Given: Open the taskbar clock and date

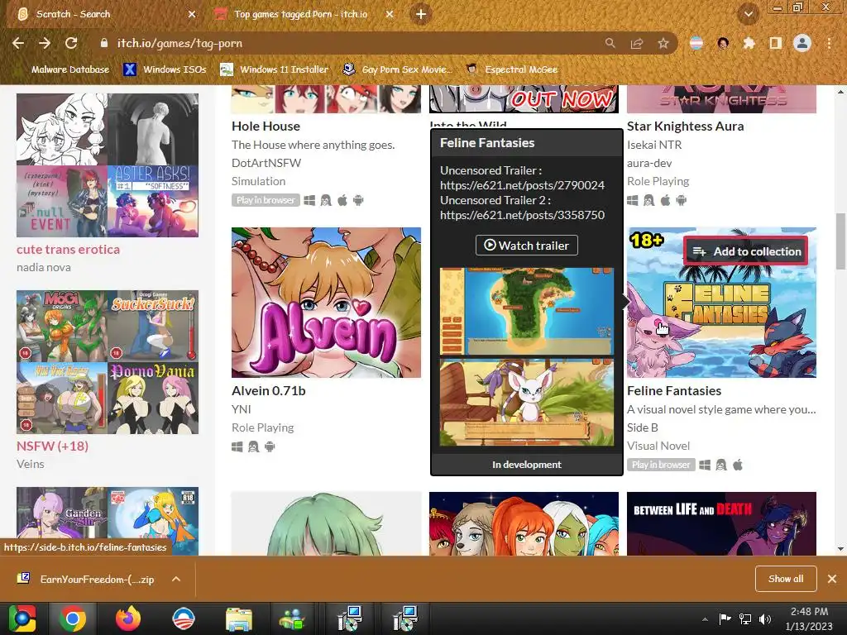Looking at the screenshot, I should [x=809, y=618].
